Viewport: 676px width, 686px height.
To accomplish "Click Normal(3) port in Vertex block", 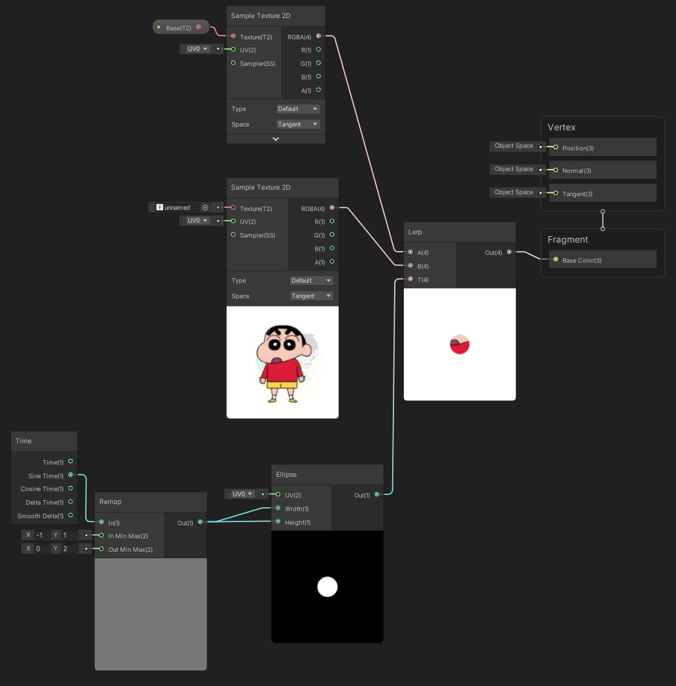I will pyautogui.click(x=556, y=170).
